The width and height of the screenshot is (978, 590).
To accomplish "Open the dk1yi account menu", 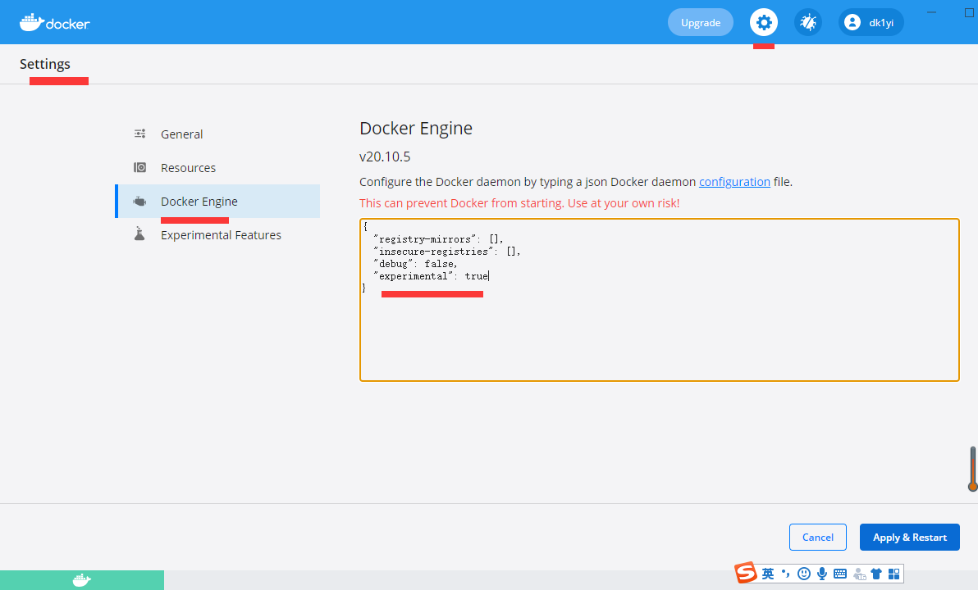I will (x=871, y=22).
